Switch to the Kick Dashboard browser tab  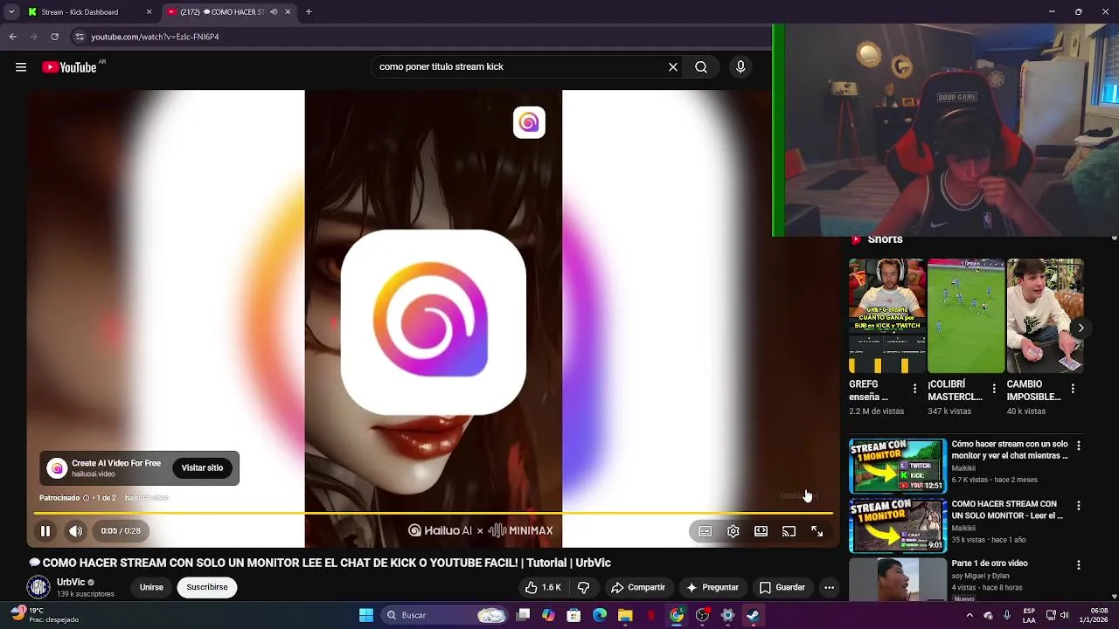point(87,12)
